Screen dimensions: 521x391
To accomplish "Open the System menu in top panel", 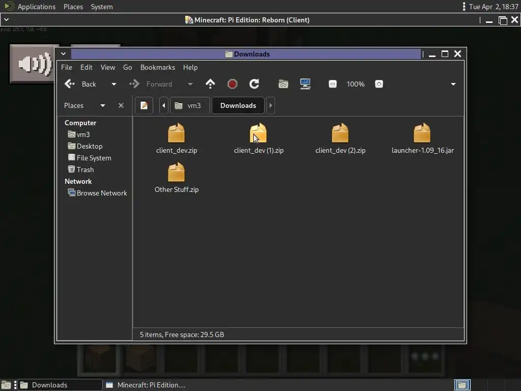I will point(102,7).
